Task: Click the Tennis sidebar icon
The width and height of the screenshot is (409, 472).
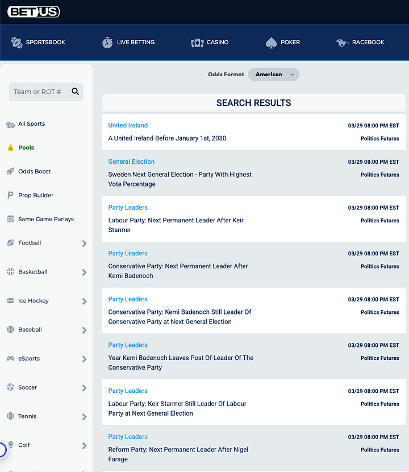Action: click(11, 416)
